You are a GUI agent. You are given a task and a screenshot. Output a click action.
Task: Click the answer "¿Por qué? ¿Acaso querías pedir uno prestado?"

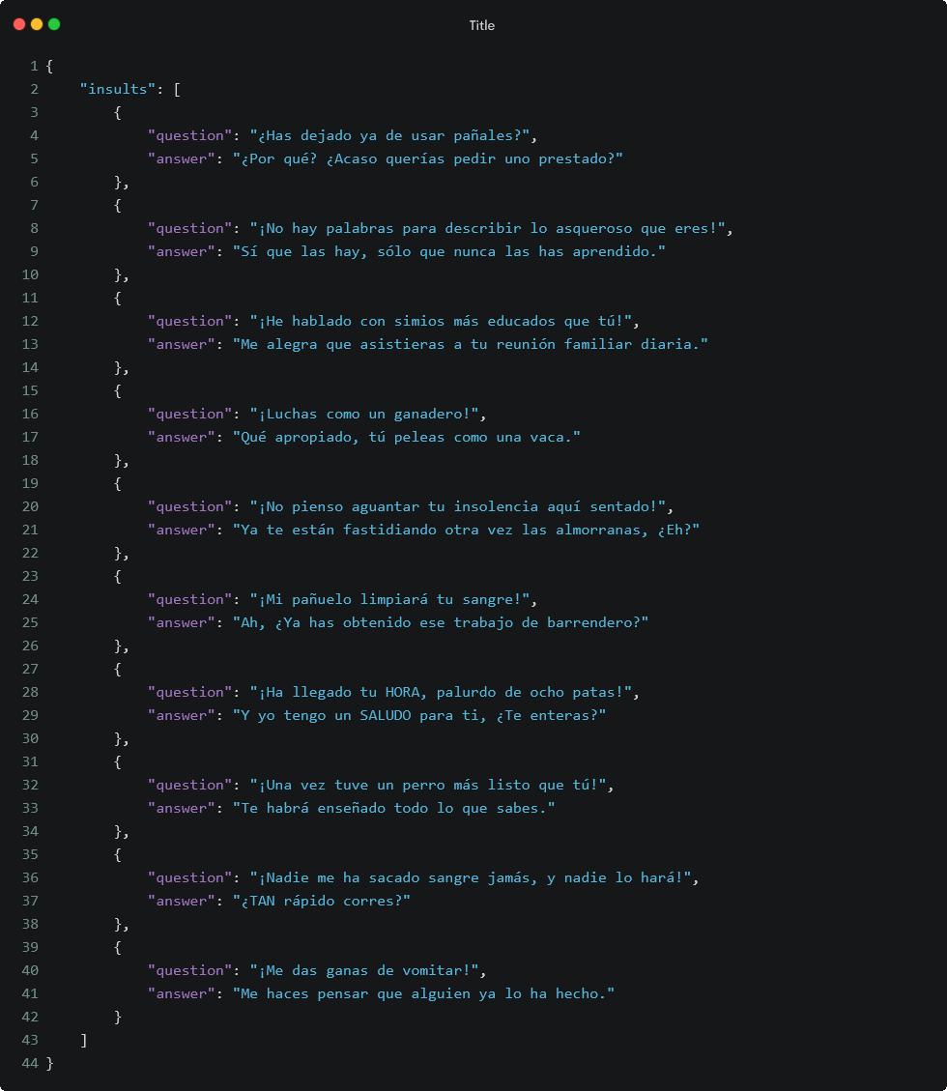[x=427, y=158]
